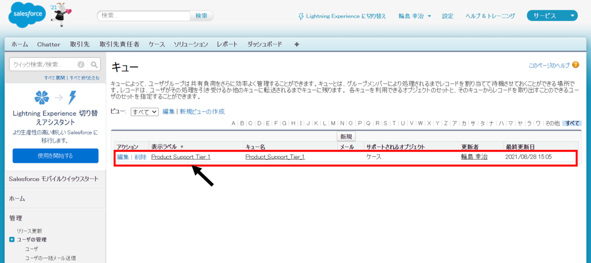The width and height of the screenshot is (591, 263).
Task: Open the サービス app dropdown
Action: coord(552,16)
